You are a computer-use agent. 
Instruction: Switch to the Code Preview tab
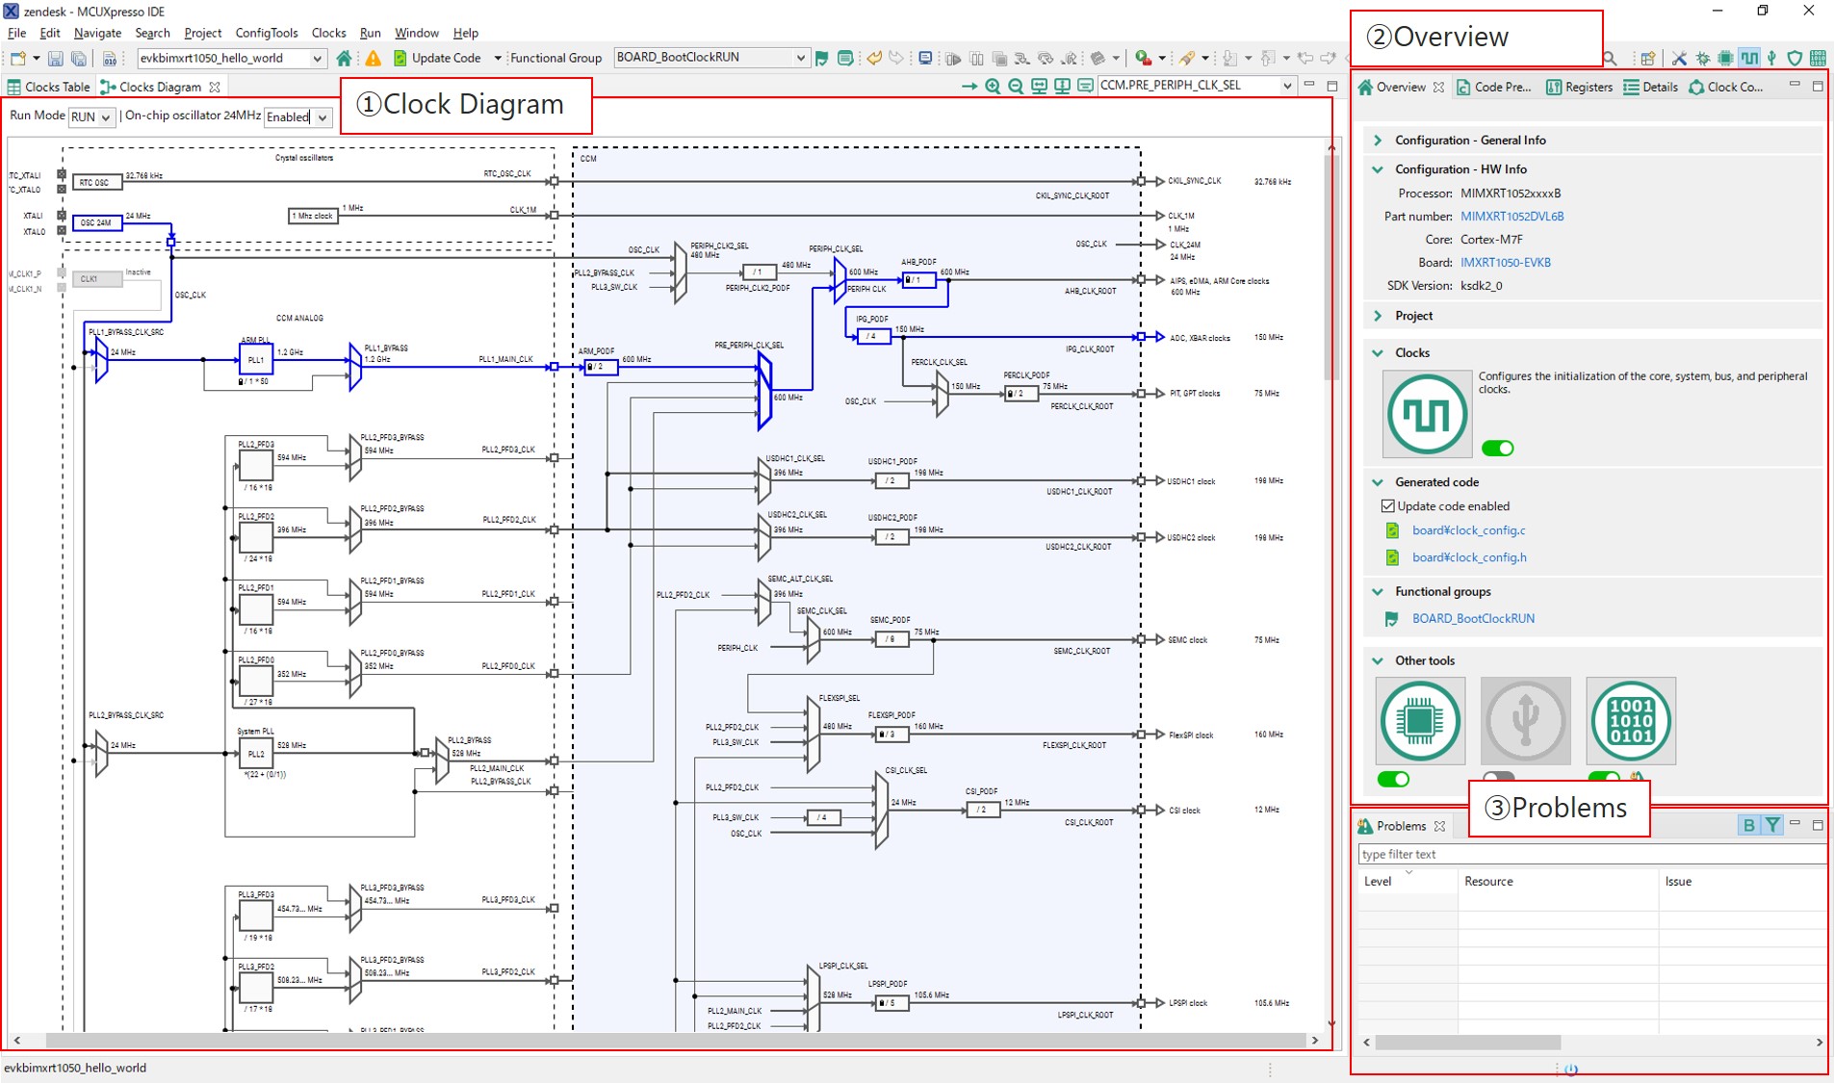point(1494,87)
